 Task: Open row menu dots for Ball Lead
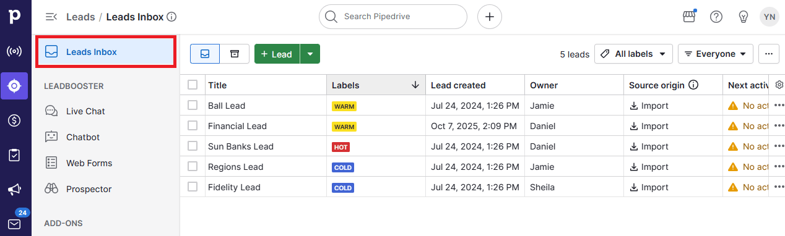point(779,106)
